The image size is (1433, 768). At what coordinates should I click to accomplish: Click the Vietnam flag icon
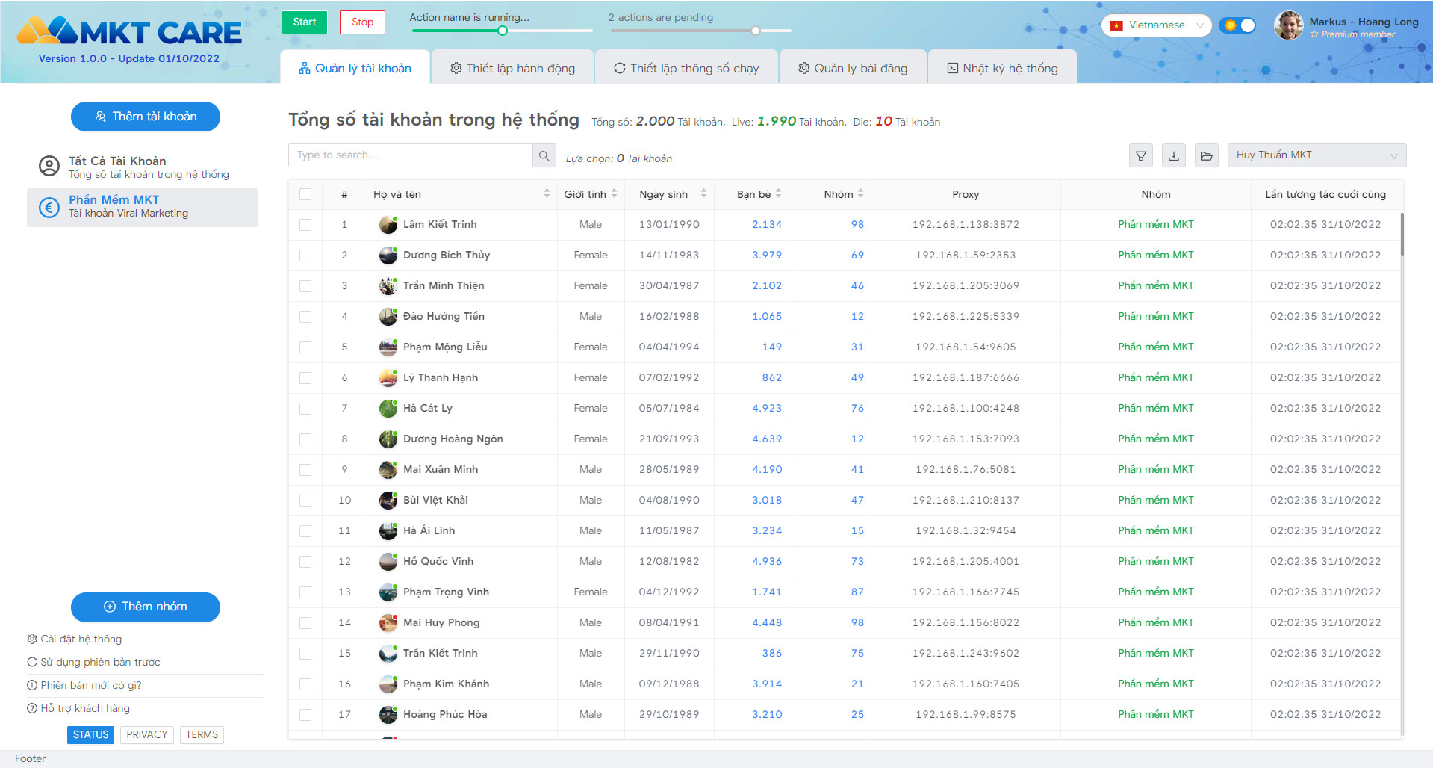tap(1116, 25)
